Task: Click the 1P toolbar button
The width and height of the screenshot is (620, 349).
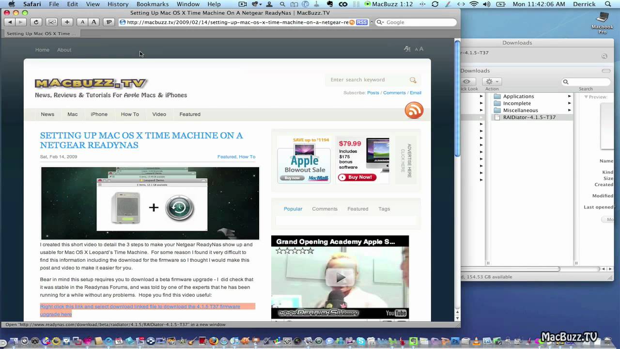Action: pos(109,22)
